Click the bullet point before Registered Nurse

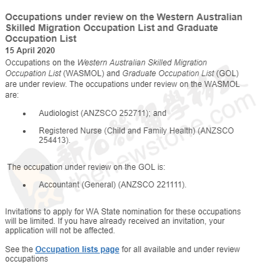click(x=24, y=131)
